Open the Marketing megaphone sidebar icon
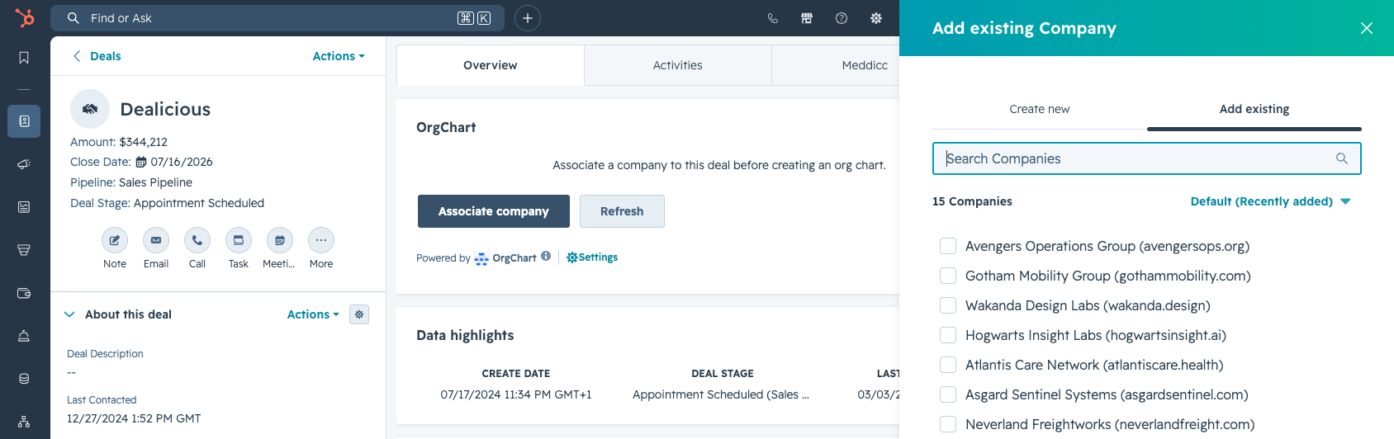 (x=24, y=164)
